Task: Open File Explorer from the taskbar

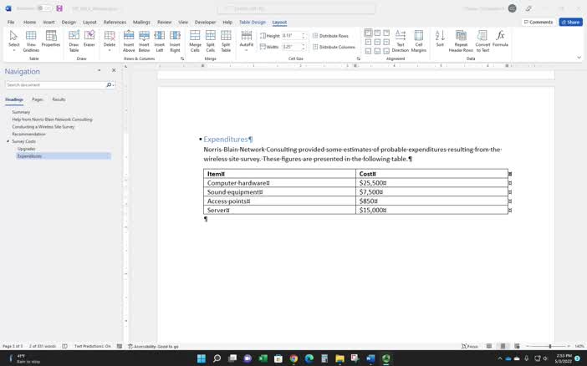Action: point(339,358)
